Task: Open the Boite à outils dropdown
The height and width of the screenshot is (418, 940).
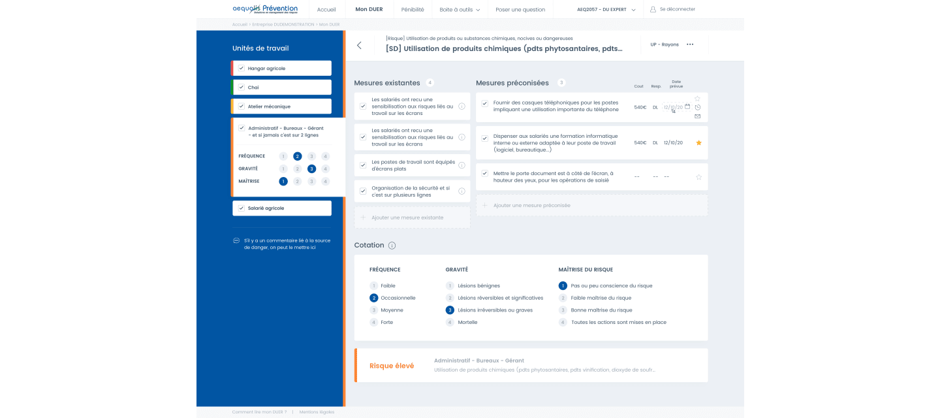Action: 460,10
